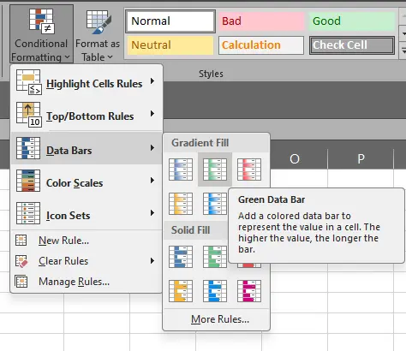
Task: Click the Icon Sets menu icon
Action: (28, 213)
